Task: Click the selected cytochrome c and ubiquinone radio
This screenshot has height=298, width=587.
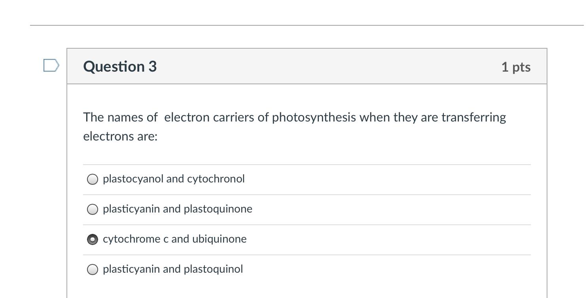Action: [x=93, y=239]
